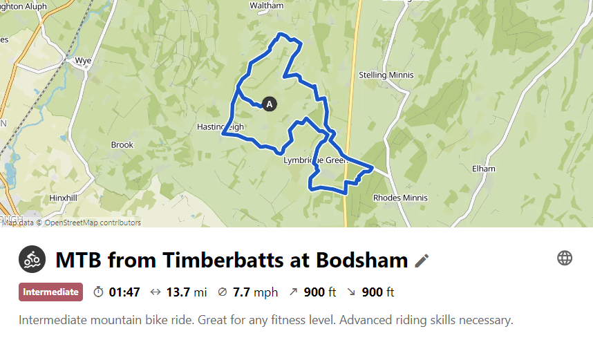The height and width of the screenshot is (358, 593).
Task: Click the Intermediate difficulty badge
Action: click(x=50, y=292)
